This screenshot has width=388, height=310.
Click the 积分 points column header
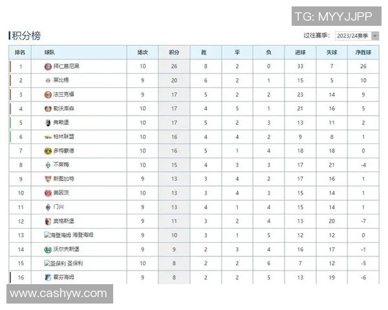click(x=174, y=52)
